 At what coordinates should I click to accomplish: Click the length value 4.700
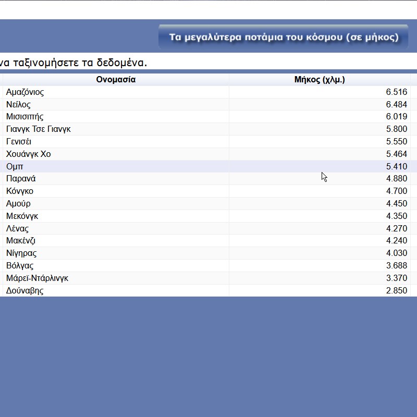[396, 191]
